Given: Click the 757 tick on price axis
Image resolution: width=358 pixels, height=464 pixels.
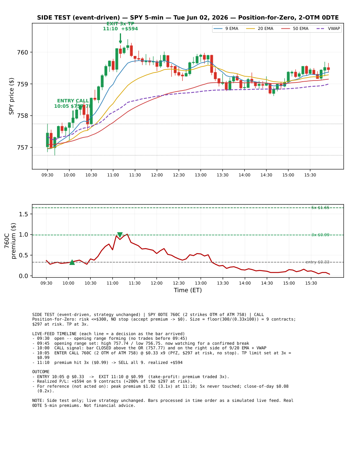Looking at the screenshot, I should (23, 148).
